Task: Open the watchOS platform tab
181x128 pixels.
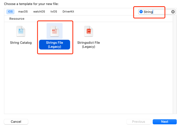Action: tap(39, 11)
